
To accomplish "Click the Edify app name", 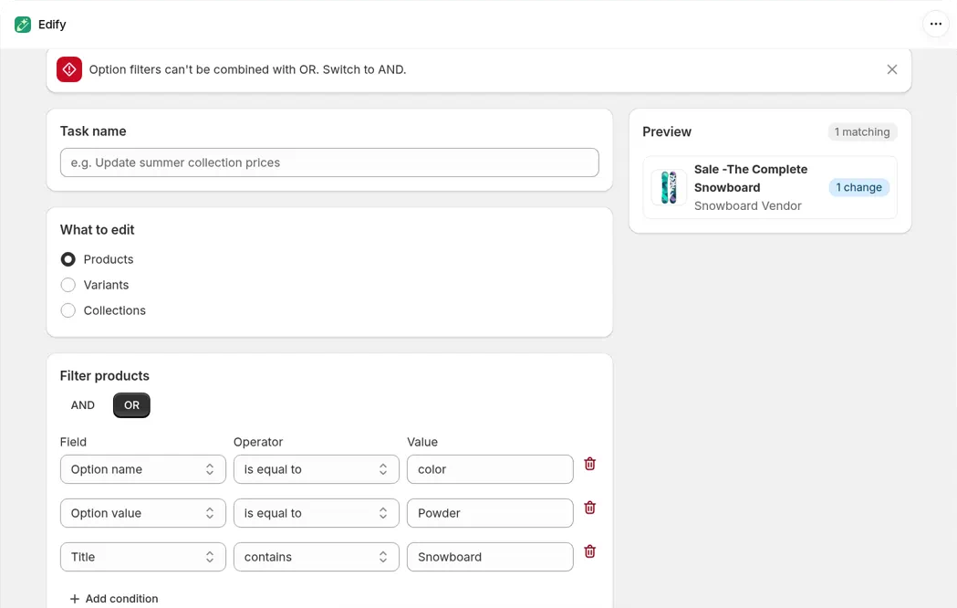I will point(52,25).
